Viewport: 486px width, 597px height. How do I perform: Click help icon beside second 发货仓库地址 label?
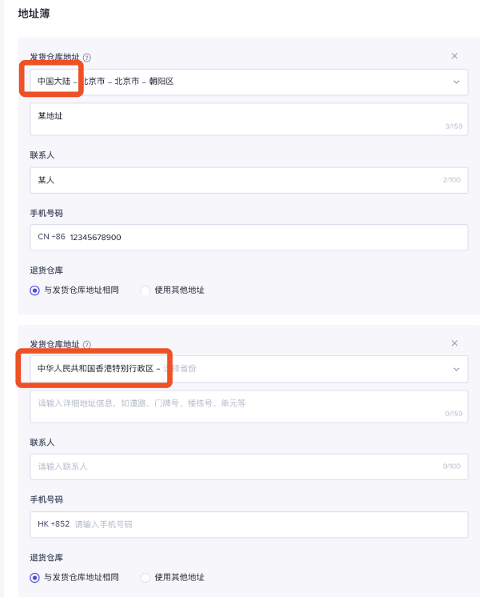point(87,345)
